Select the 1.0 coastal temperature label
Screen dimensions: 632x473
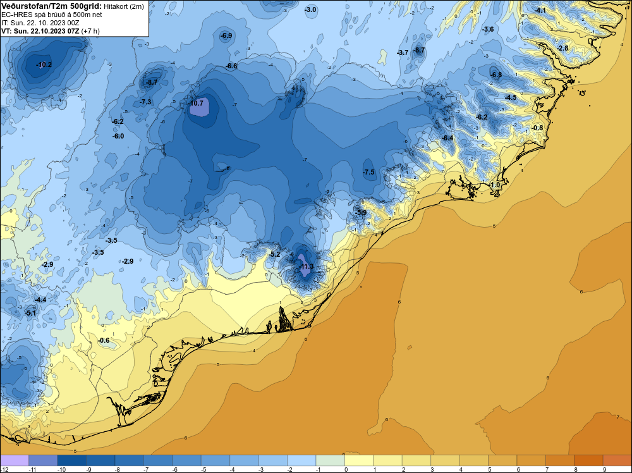pos(495,185)
